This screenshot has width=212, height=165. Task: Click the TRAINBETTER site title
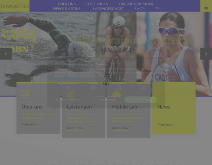coord(15,6)
